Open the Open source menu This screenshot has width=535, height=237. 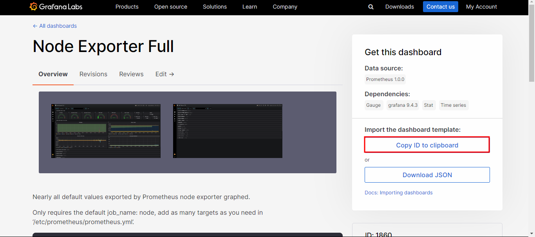point(170,7)
